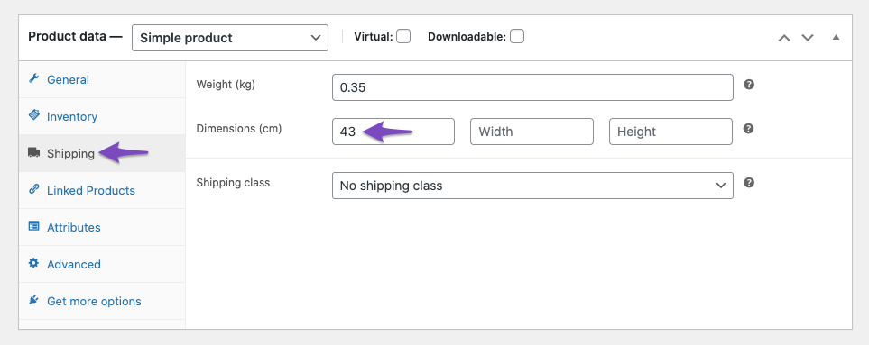Viewport: 869px width, 345px height.
Task: Click the gear icon next to Advanced
Action: pos(33,263)
